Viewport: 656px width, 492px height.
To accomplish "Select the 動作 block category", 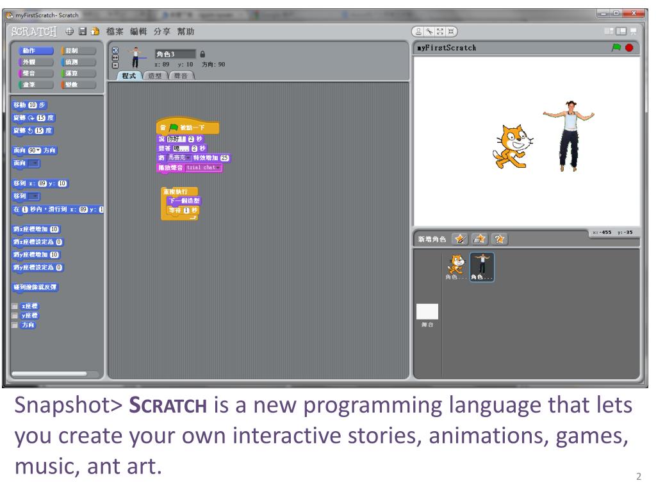I will 36,51.
